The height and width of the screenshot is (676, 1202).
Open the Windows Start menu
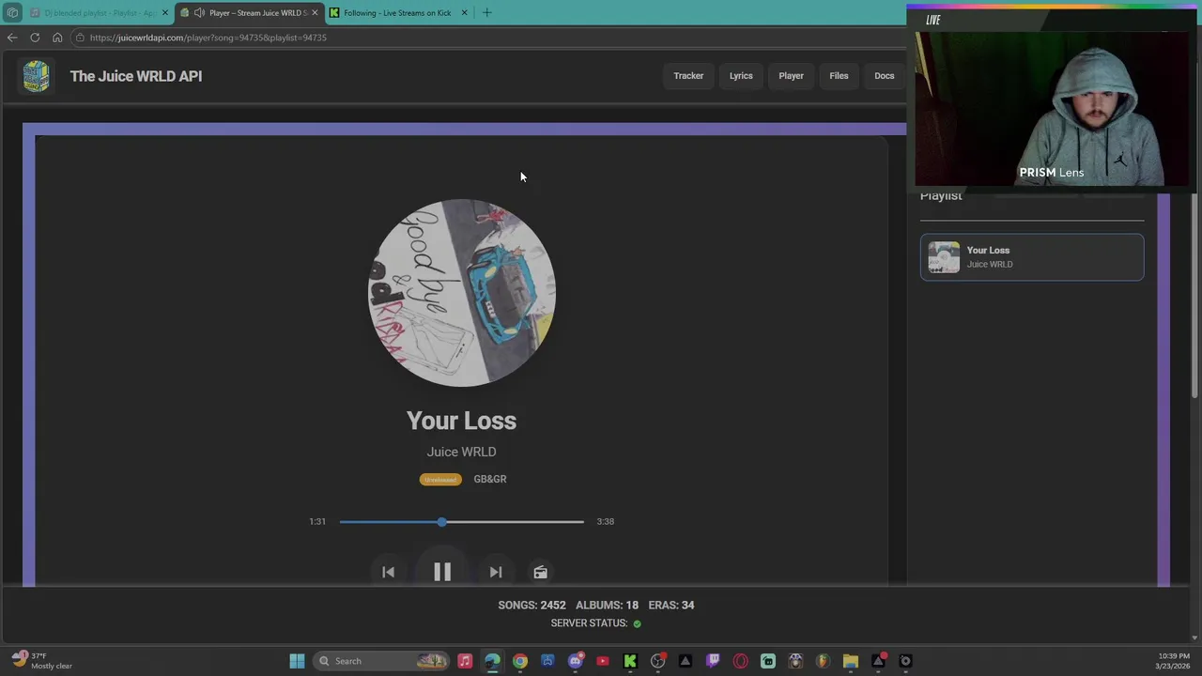tap(297, 661)
